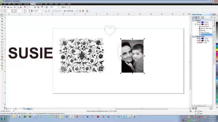
Task: Toggle printable icon of Layer 1
Action: point(199,24)
